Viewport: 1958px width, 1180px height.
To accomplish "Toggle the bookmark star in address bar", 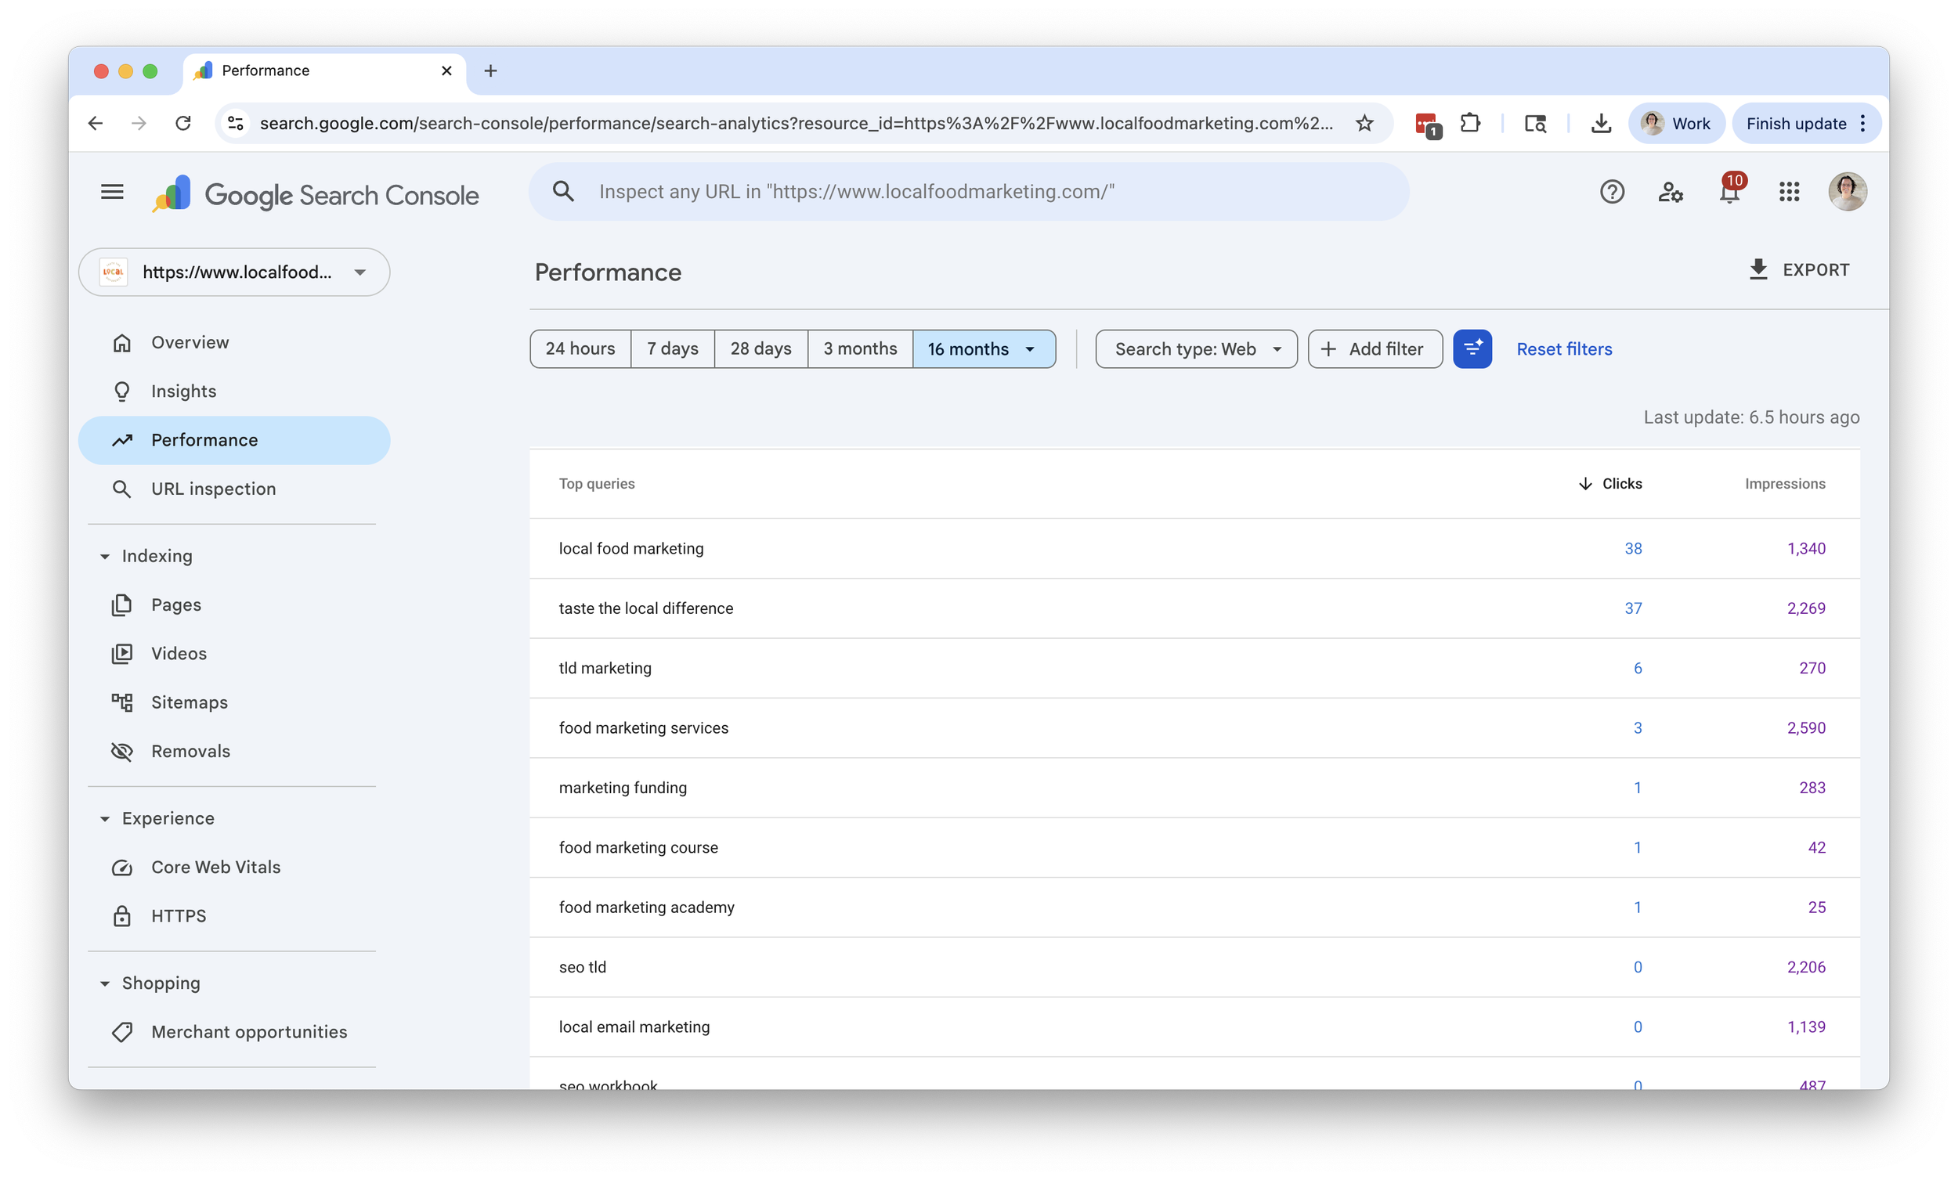I will [1364, 123].
